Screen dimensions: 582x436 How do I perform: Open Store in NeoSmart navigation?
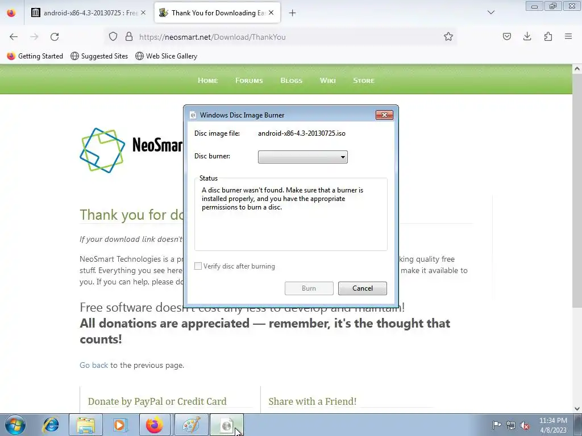(x=364, y=81)
